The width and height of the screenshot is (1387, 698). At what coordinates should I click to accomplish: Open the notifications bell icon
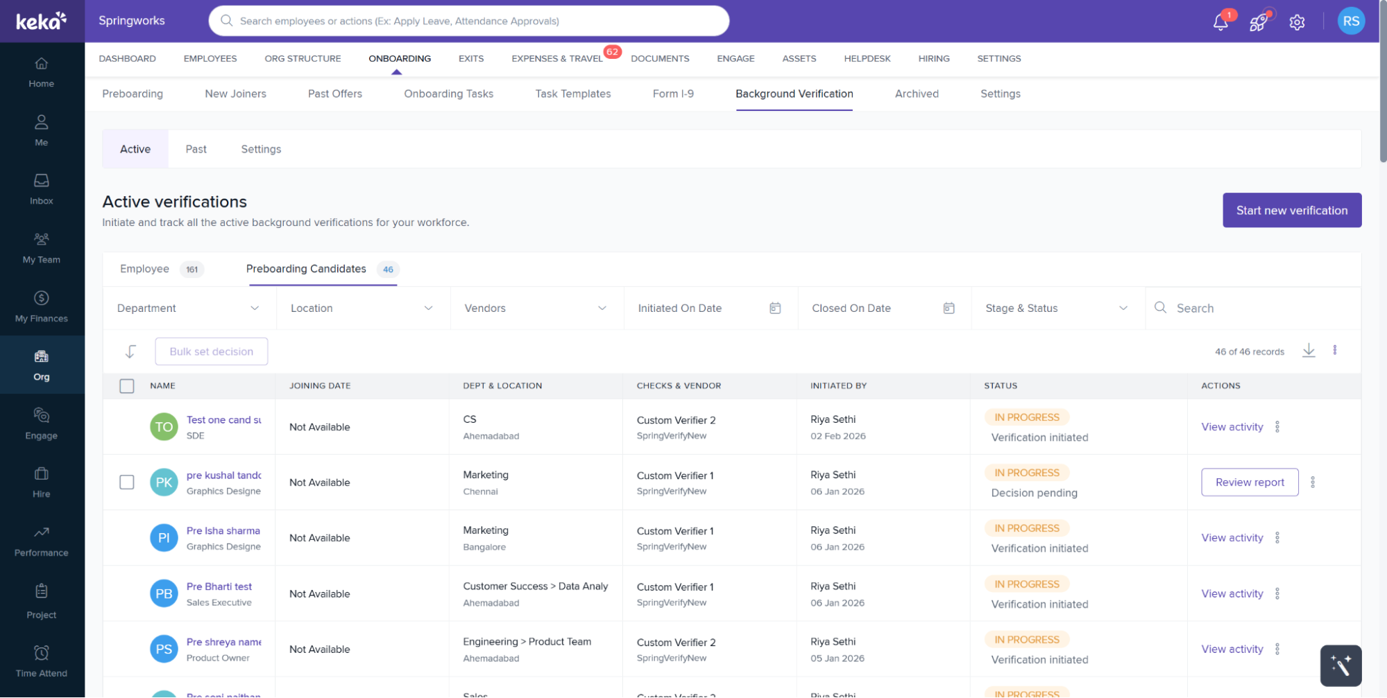point(1220,22)
